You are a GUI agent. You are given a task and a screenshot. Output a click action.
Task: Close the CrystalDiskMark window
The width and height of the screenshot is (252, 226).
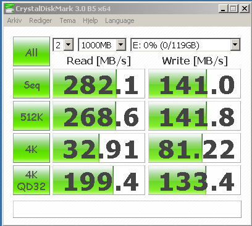coord(245,9)
